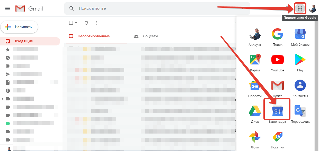
Task: Expand the select-all dropdown arrow
Action: (76, 23)
